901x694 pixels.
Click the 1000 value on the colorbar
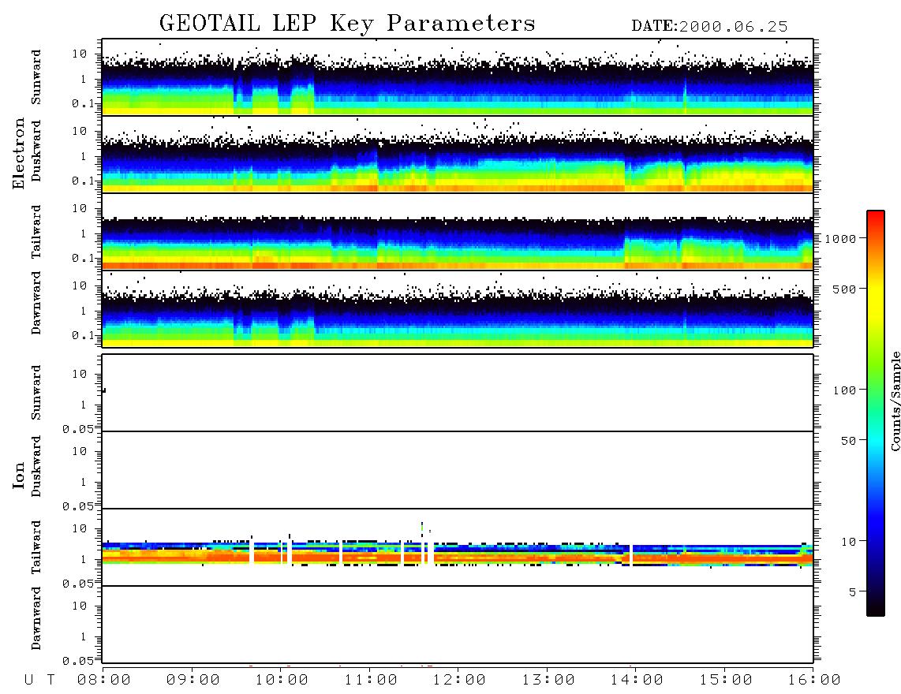pos(841,238)
